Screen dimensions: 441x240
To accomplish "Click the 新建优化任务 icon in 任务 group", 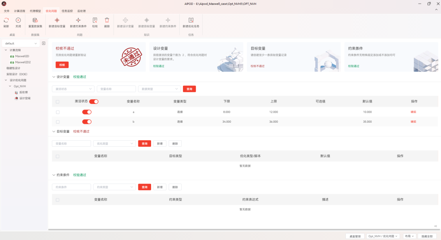I will click(191, 22).
